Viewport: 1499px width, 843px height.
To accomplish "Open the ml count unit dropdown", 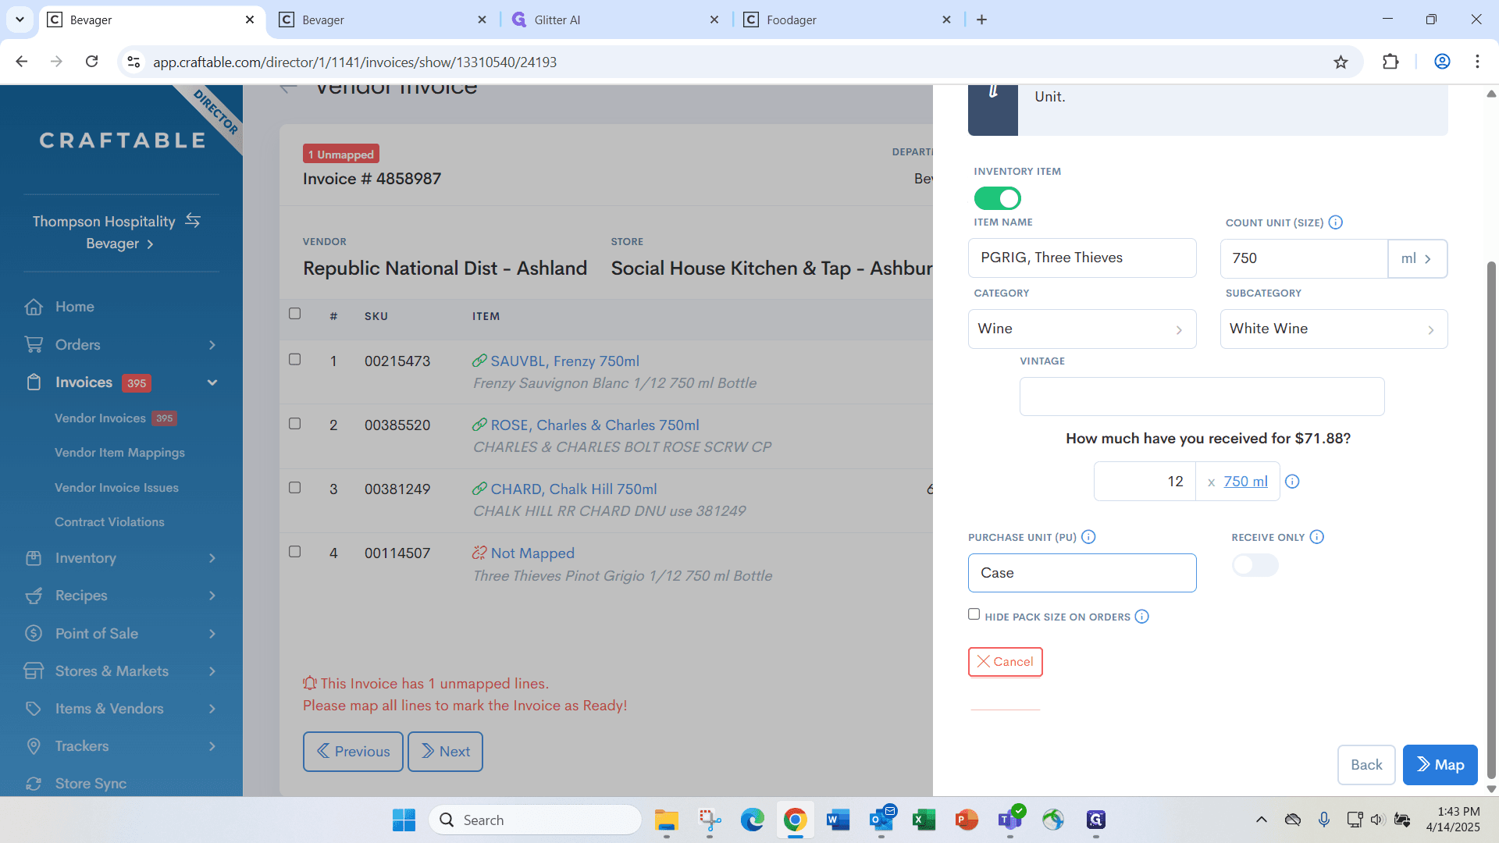I will 1417,258.
